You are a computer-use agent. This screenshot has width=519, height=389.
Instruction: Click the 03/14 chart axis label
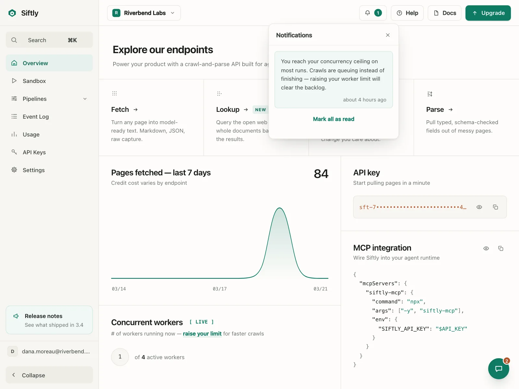click(x=119, y=289)
